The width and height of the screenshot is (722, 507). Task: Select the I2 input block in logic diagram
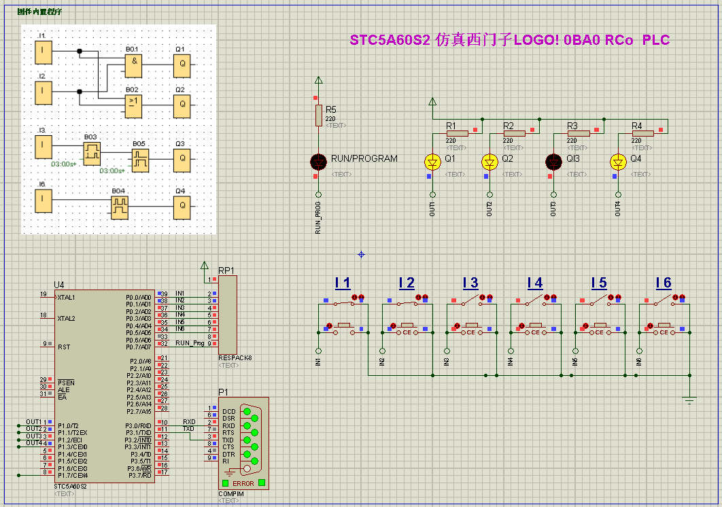pyautogui.click(x=44, y=92)
